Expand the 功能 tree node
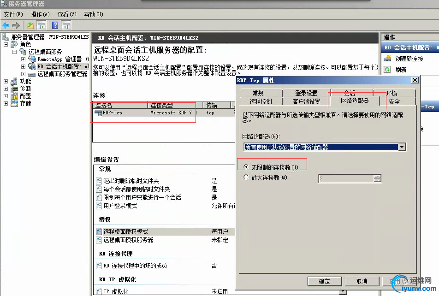 point(6,82)
